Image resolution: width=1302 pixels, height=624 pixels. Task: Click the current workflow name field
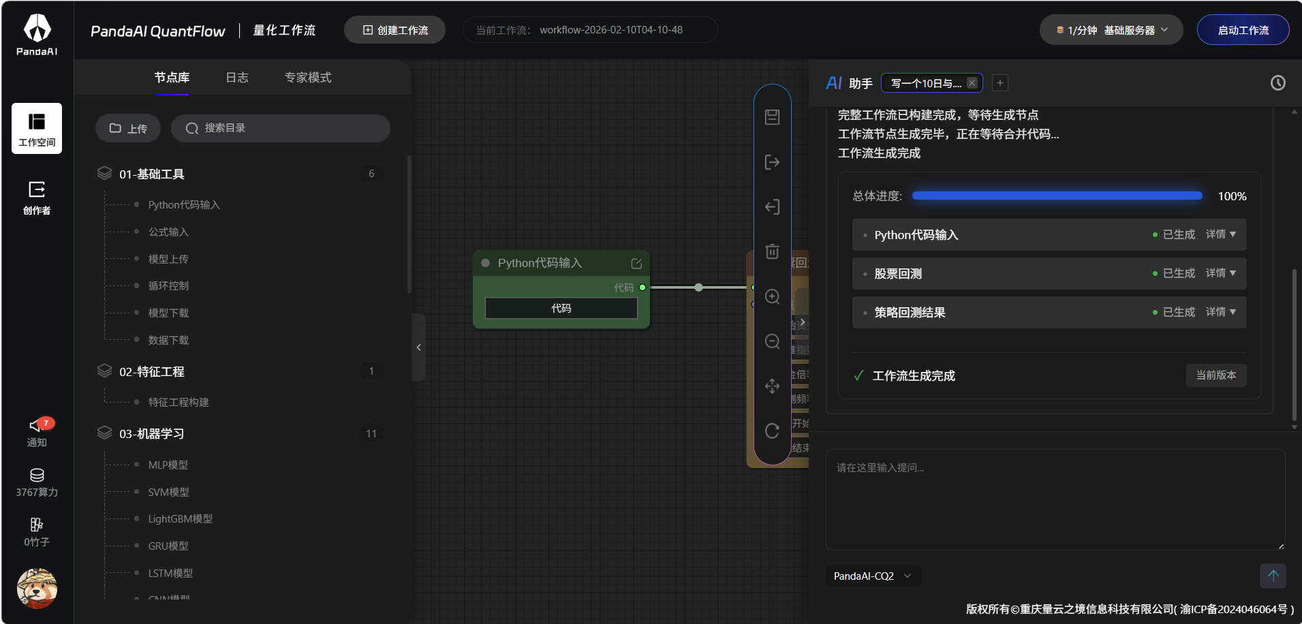pos(590,30)
